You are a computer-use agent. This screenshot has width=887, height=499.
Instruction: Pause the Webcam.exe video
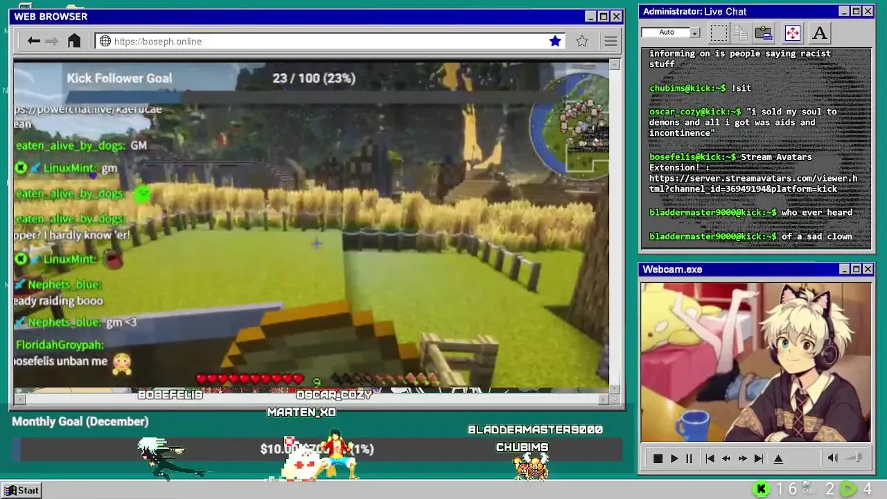[x=689, y=458]
